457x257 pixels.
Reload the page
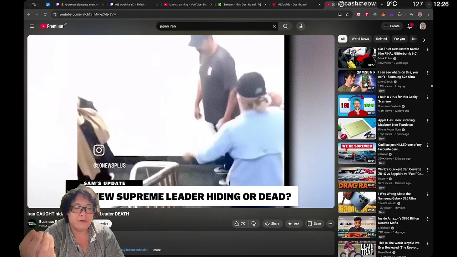pos(45,14)
